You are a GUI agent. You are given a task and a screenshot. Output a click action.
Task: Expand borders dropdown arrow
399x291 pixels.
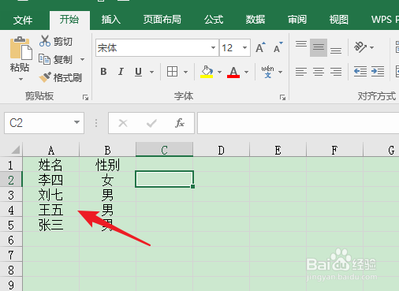tap(185, 72)
